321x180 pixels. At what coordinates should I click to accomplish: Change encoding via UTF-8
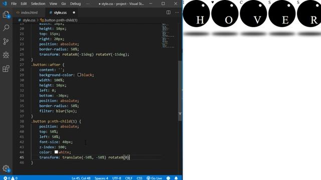[116, 178]
